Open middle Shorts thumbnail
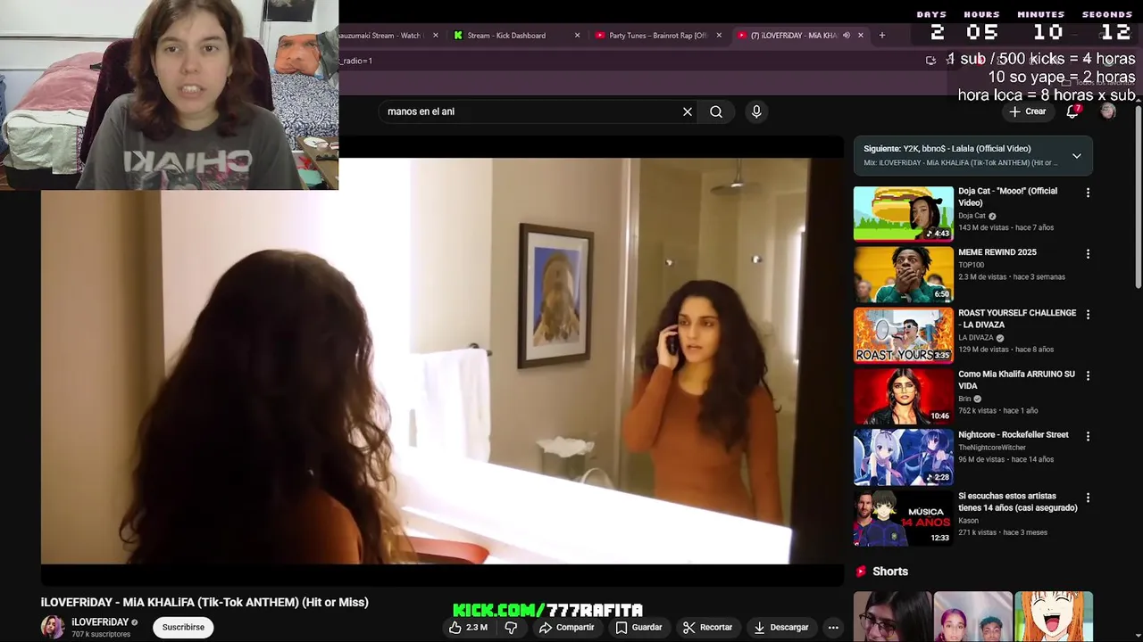The image size is (1143, 642). pos(972,617)
